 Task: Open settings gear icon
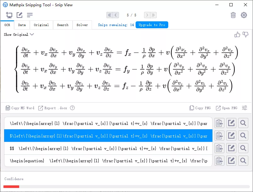pyautogui.click(x=244, y=15)
